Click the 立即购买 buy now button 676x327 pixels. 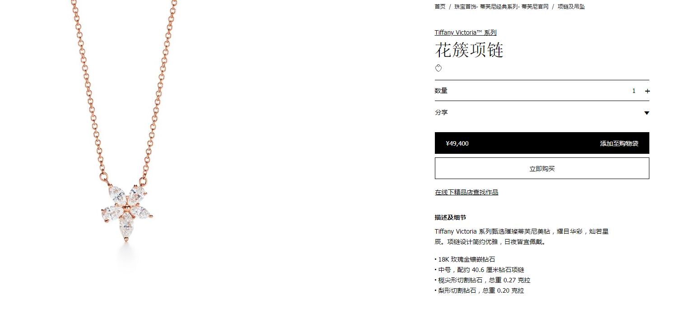point(542,168)
